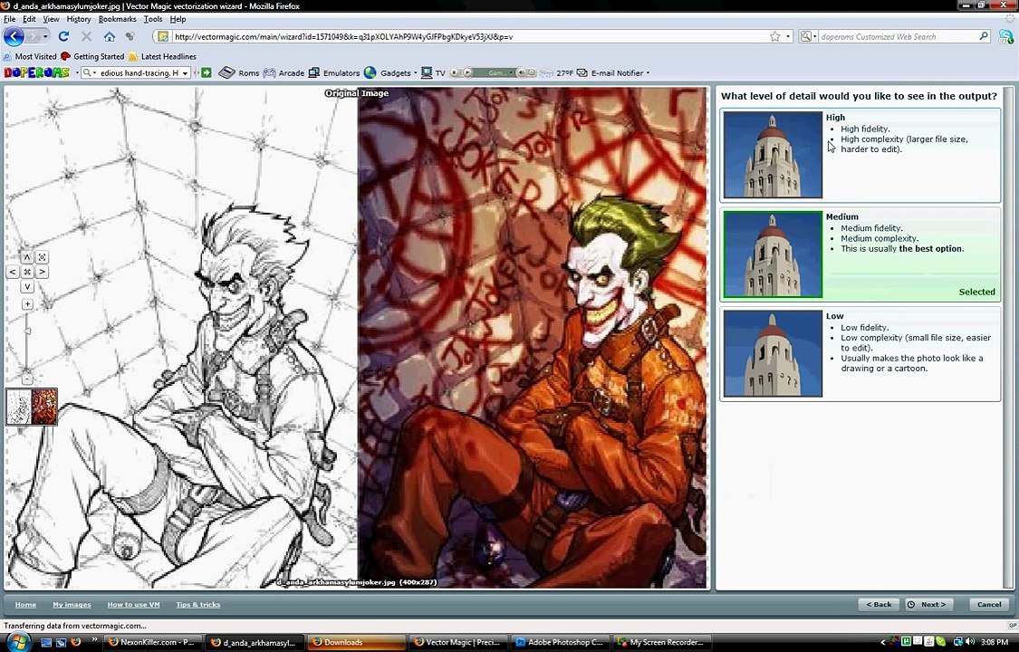
Task: Open the address bar history dropdown
Action: click(x=788, y=36)
